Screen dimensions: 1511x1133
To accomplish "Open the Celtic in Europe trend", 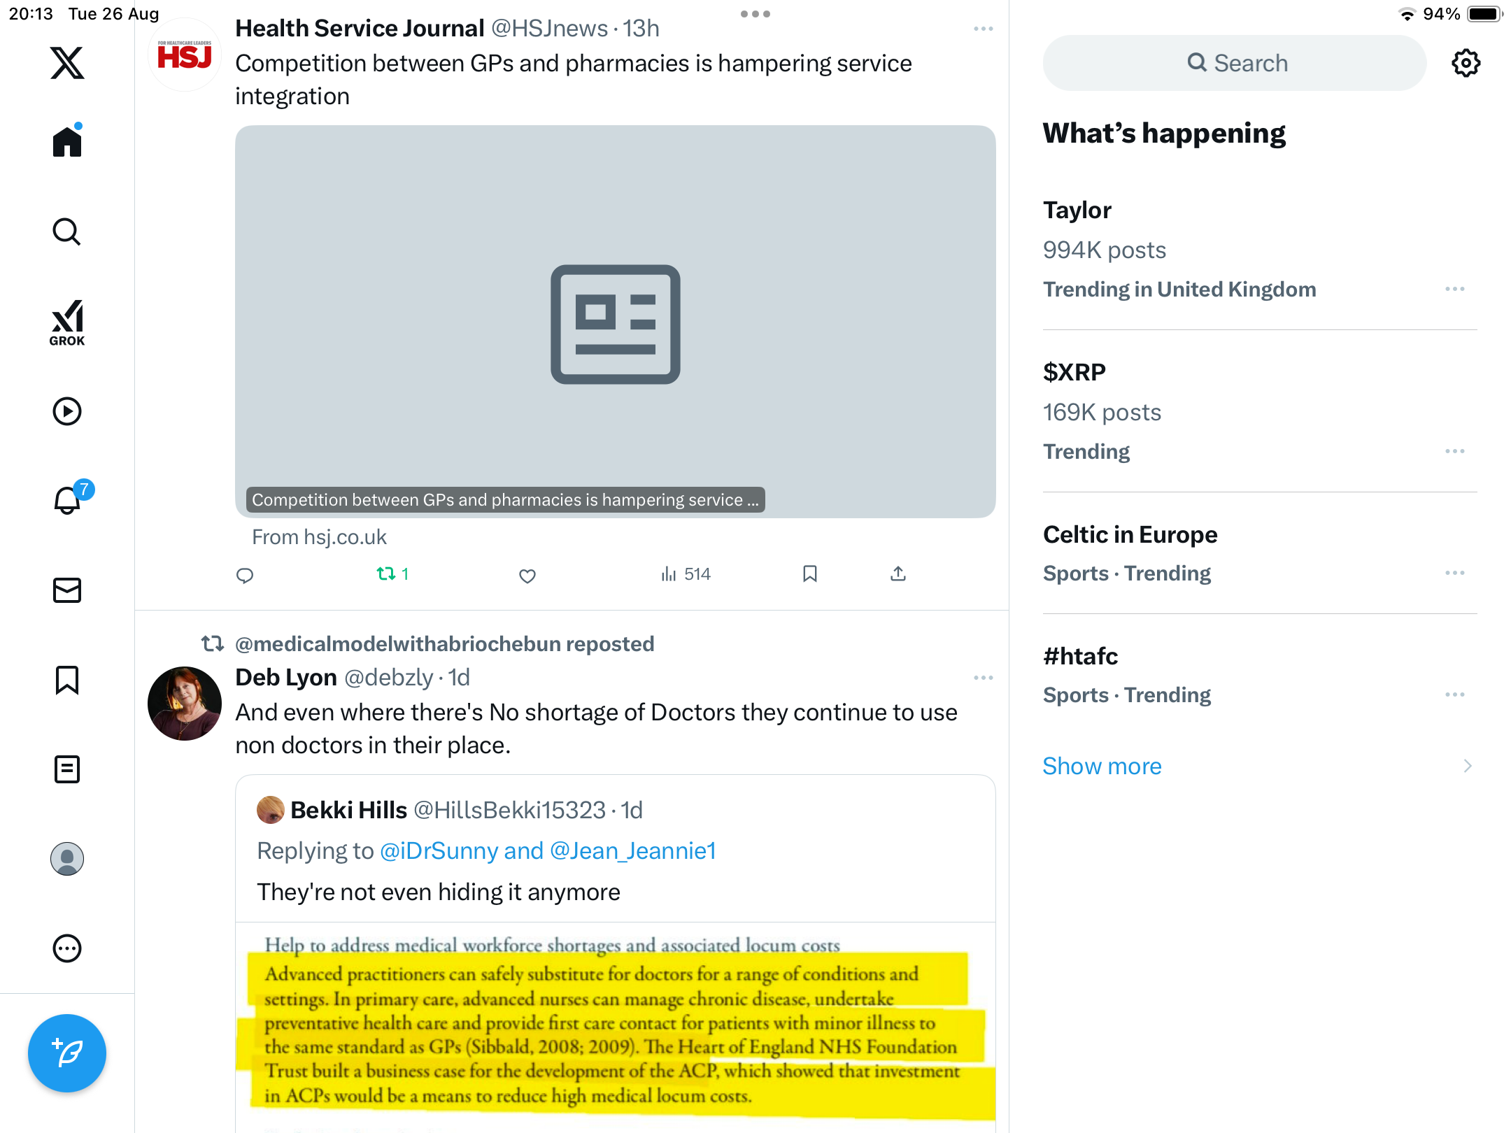I will pyautogui.click(x=1130, y=534).
